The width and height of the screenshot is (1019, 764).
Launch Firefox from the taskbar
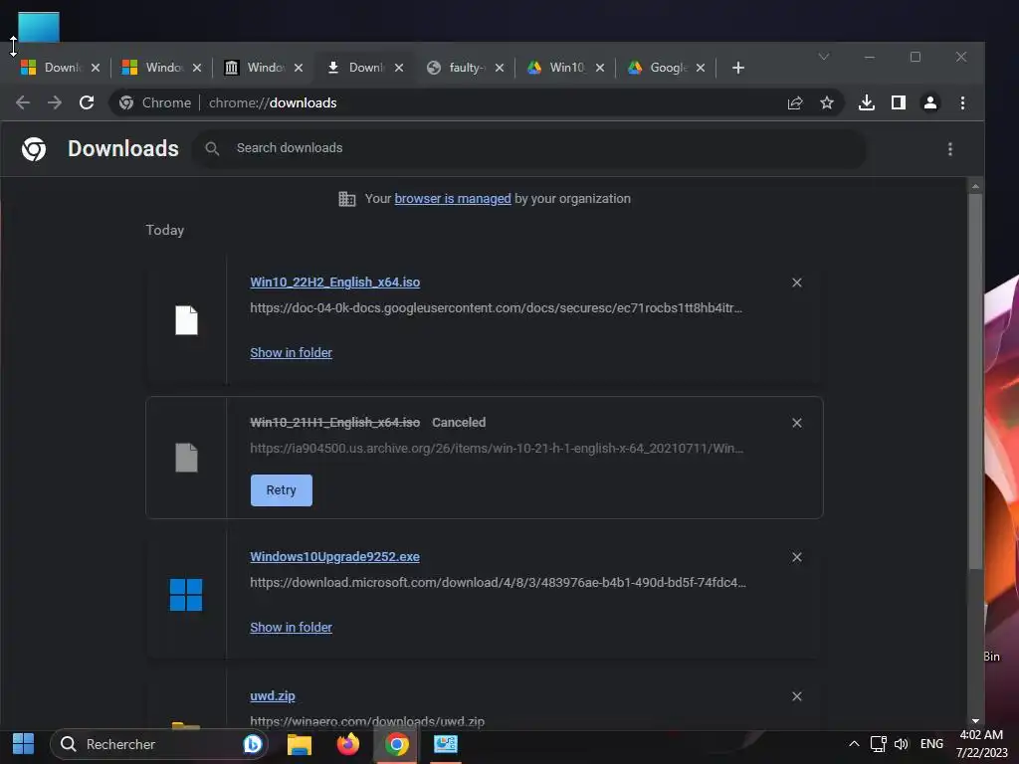tap(348, 744)
